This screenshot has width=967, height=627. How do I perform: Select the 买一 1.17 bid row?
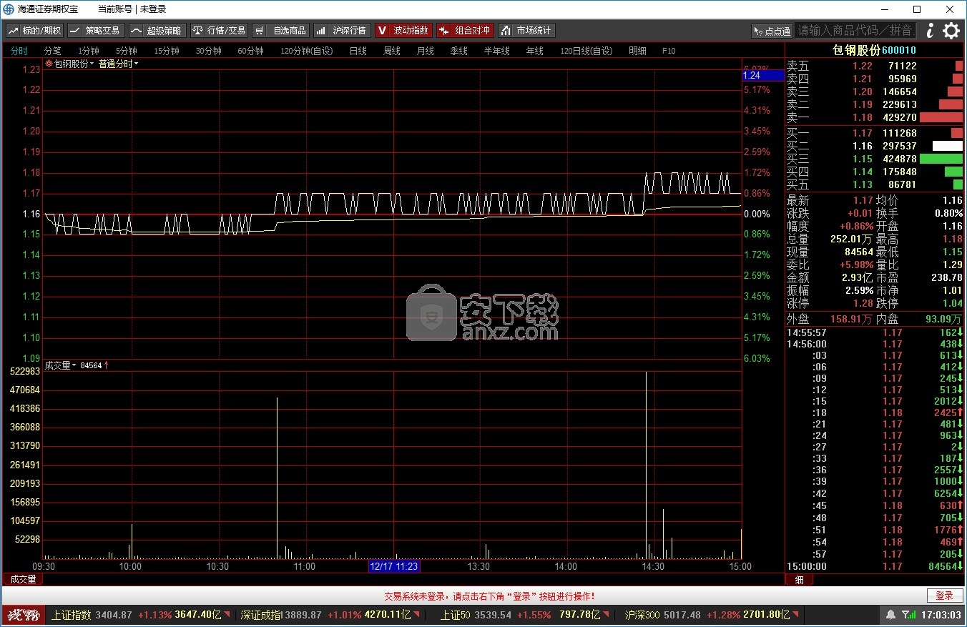875,133
